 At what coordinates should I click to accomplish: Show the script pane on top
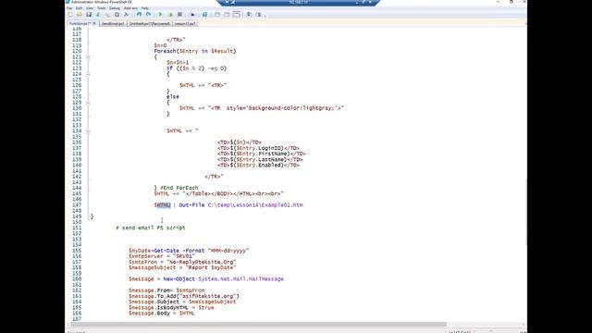(217, 15)
